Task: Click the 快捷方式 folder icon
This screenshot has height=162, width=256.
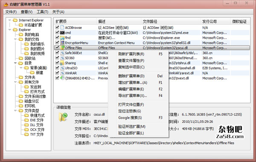Action: 26,115
